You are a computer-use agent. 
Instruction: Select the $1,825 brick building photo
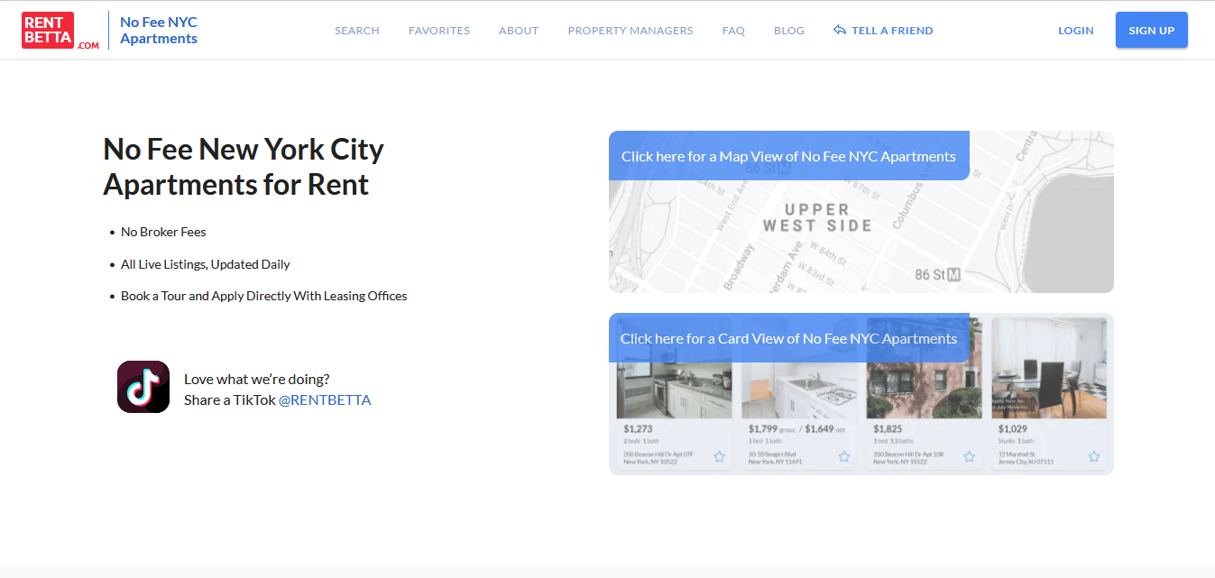924,368
